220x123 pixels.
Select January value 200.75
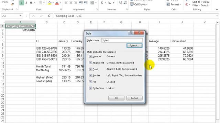pyautogui.click(x=64, y=52)
